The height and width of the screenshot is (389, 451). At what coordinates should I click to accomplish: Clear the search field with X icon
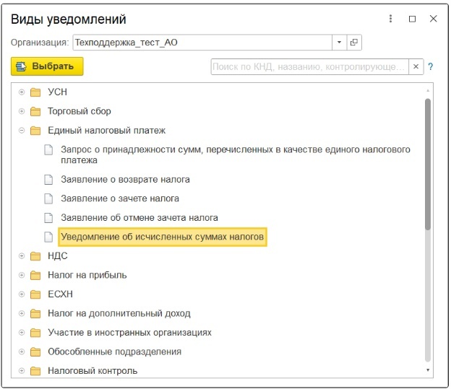[x=416, y=66]
